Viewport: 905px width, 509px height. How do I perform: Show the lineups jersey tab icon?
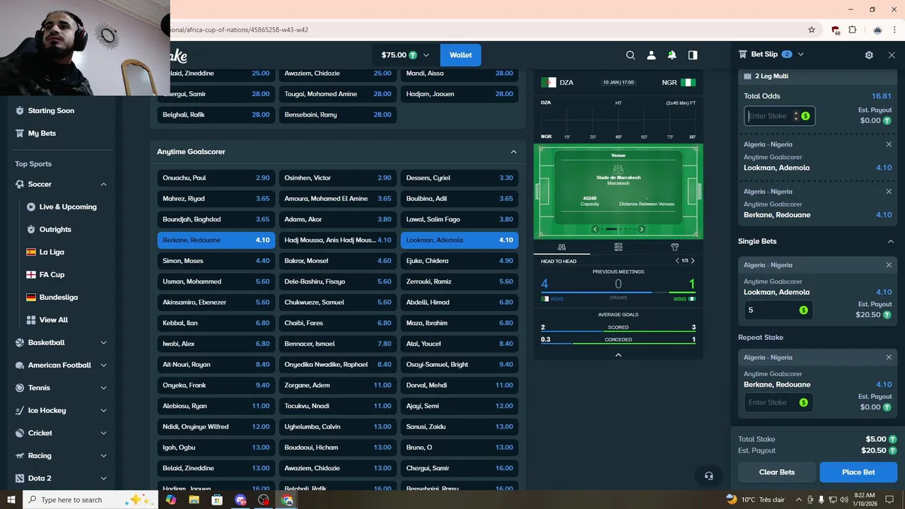(675, 247)
